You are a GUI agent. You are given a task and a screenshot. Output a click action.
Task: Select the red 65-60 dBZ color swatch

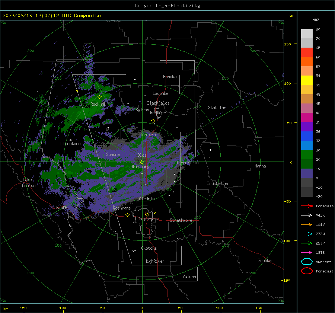click(x=307, y=52)
